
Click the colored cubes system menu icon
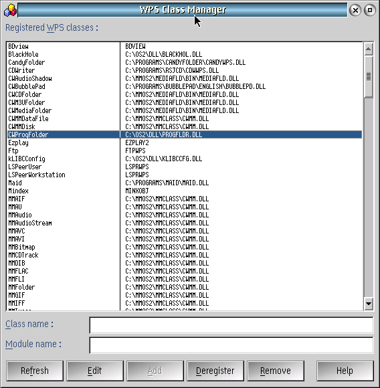[10, 10]
